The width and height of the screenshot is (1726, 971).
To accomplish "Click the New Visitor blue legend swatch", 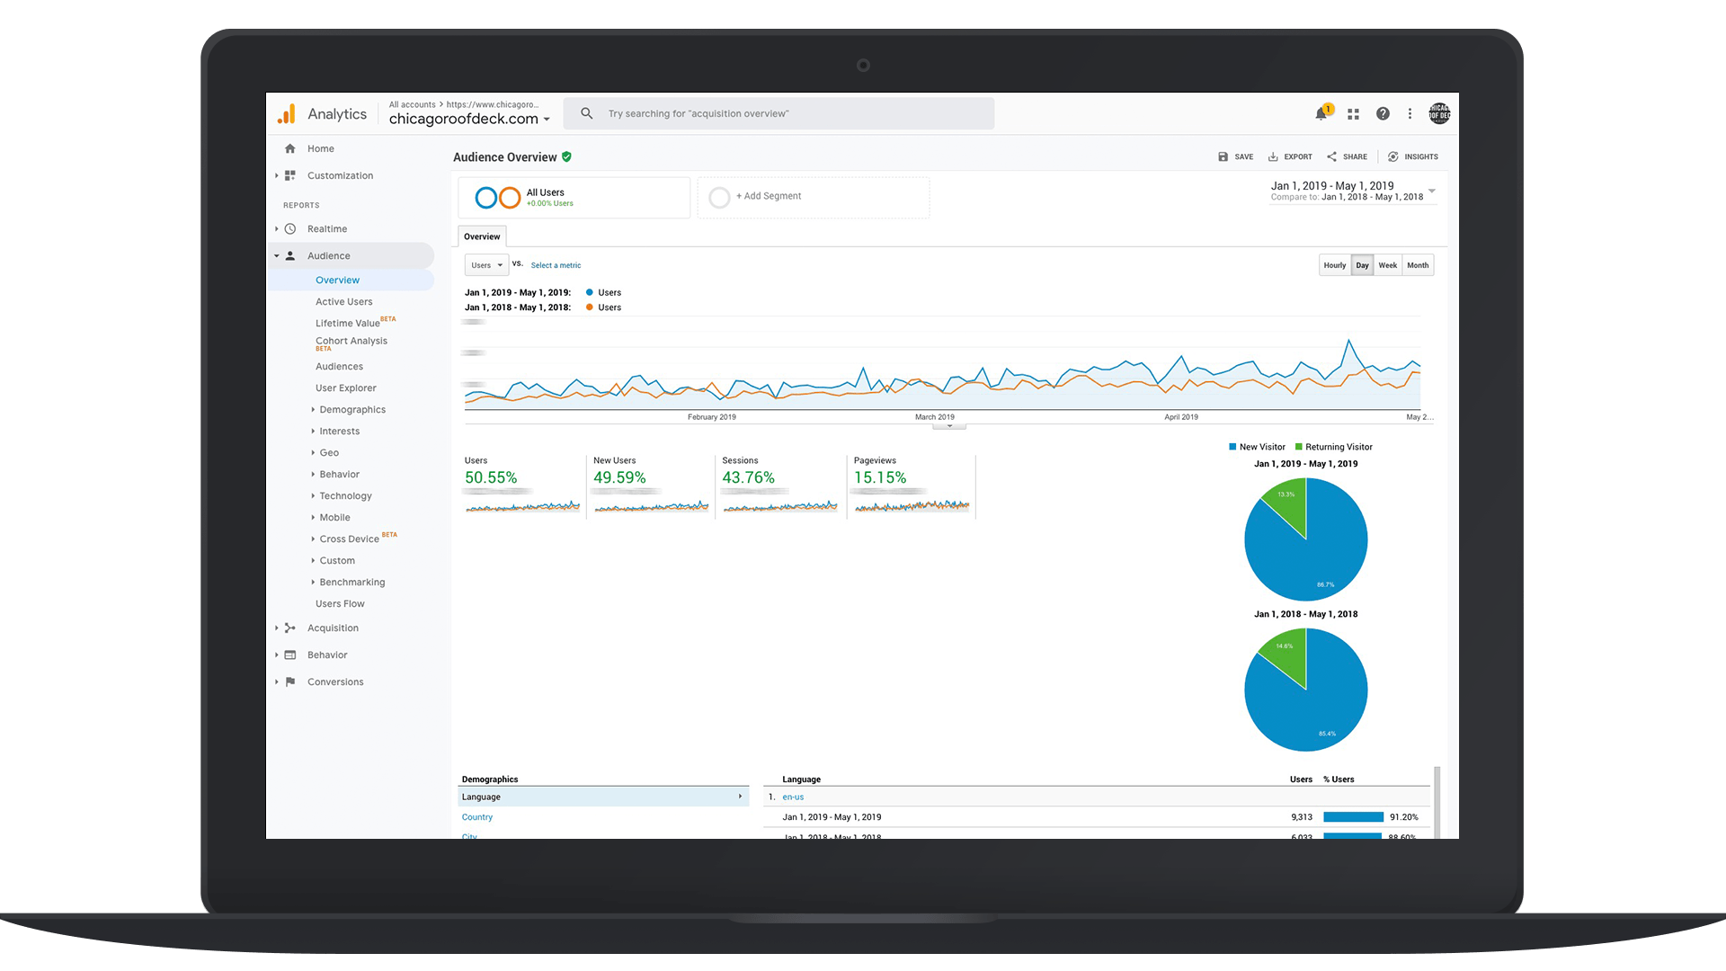I will [1232, 447].
